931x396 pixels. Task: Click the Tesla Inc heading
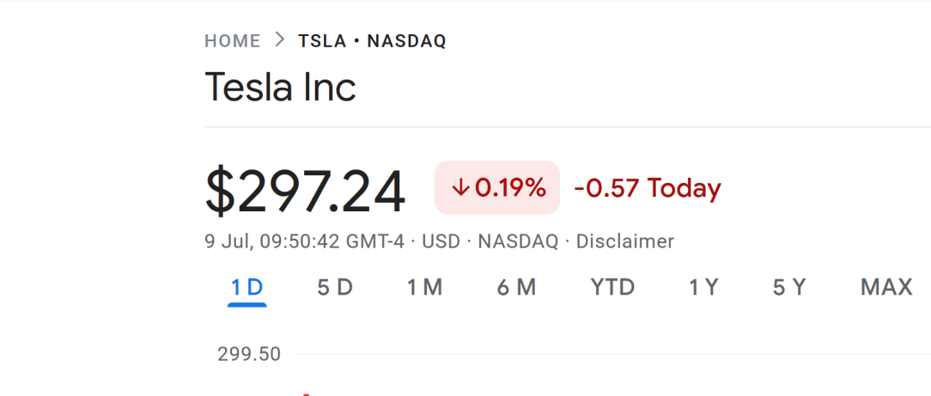[280, 87]
